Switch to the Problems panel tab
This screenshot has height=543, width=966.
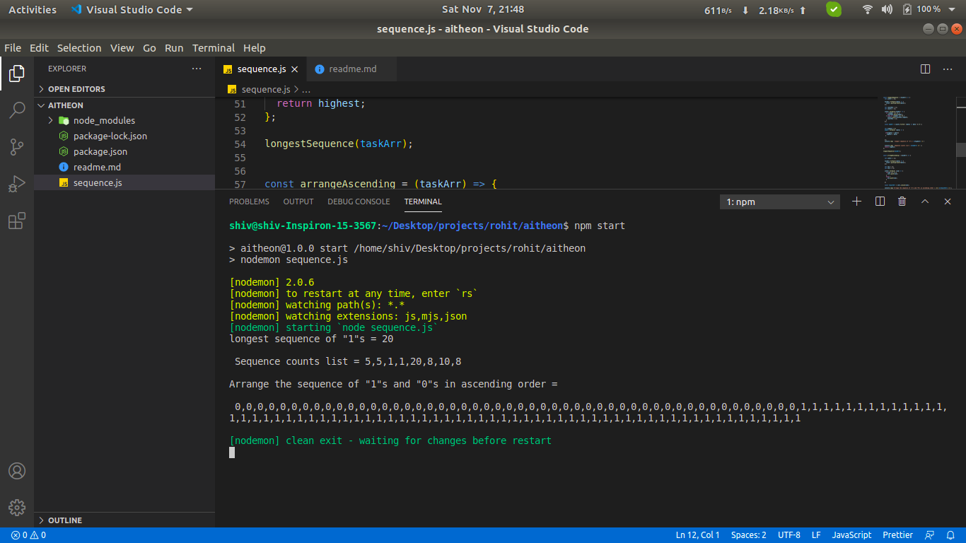[x=249, y=202]
